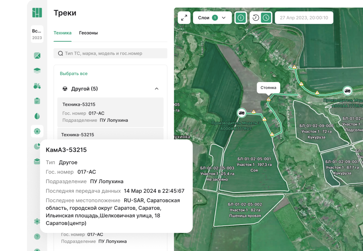Switch to the Техника tab
Viewport: 363px width, 251px height.
pos(62,33)
